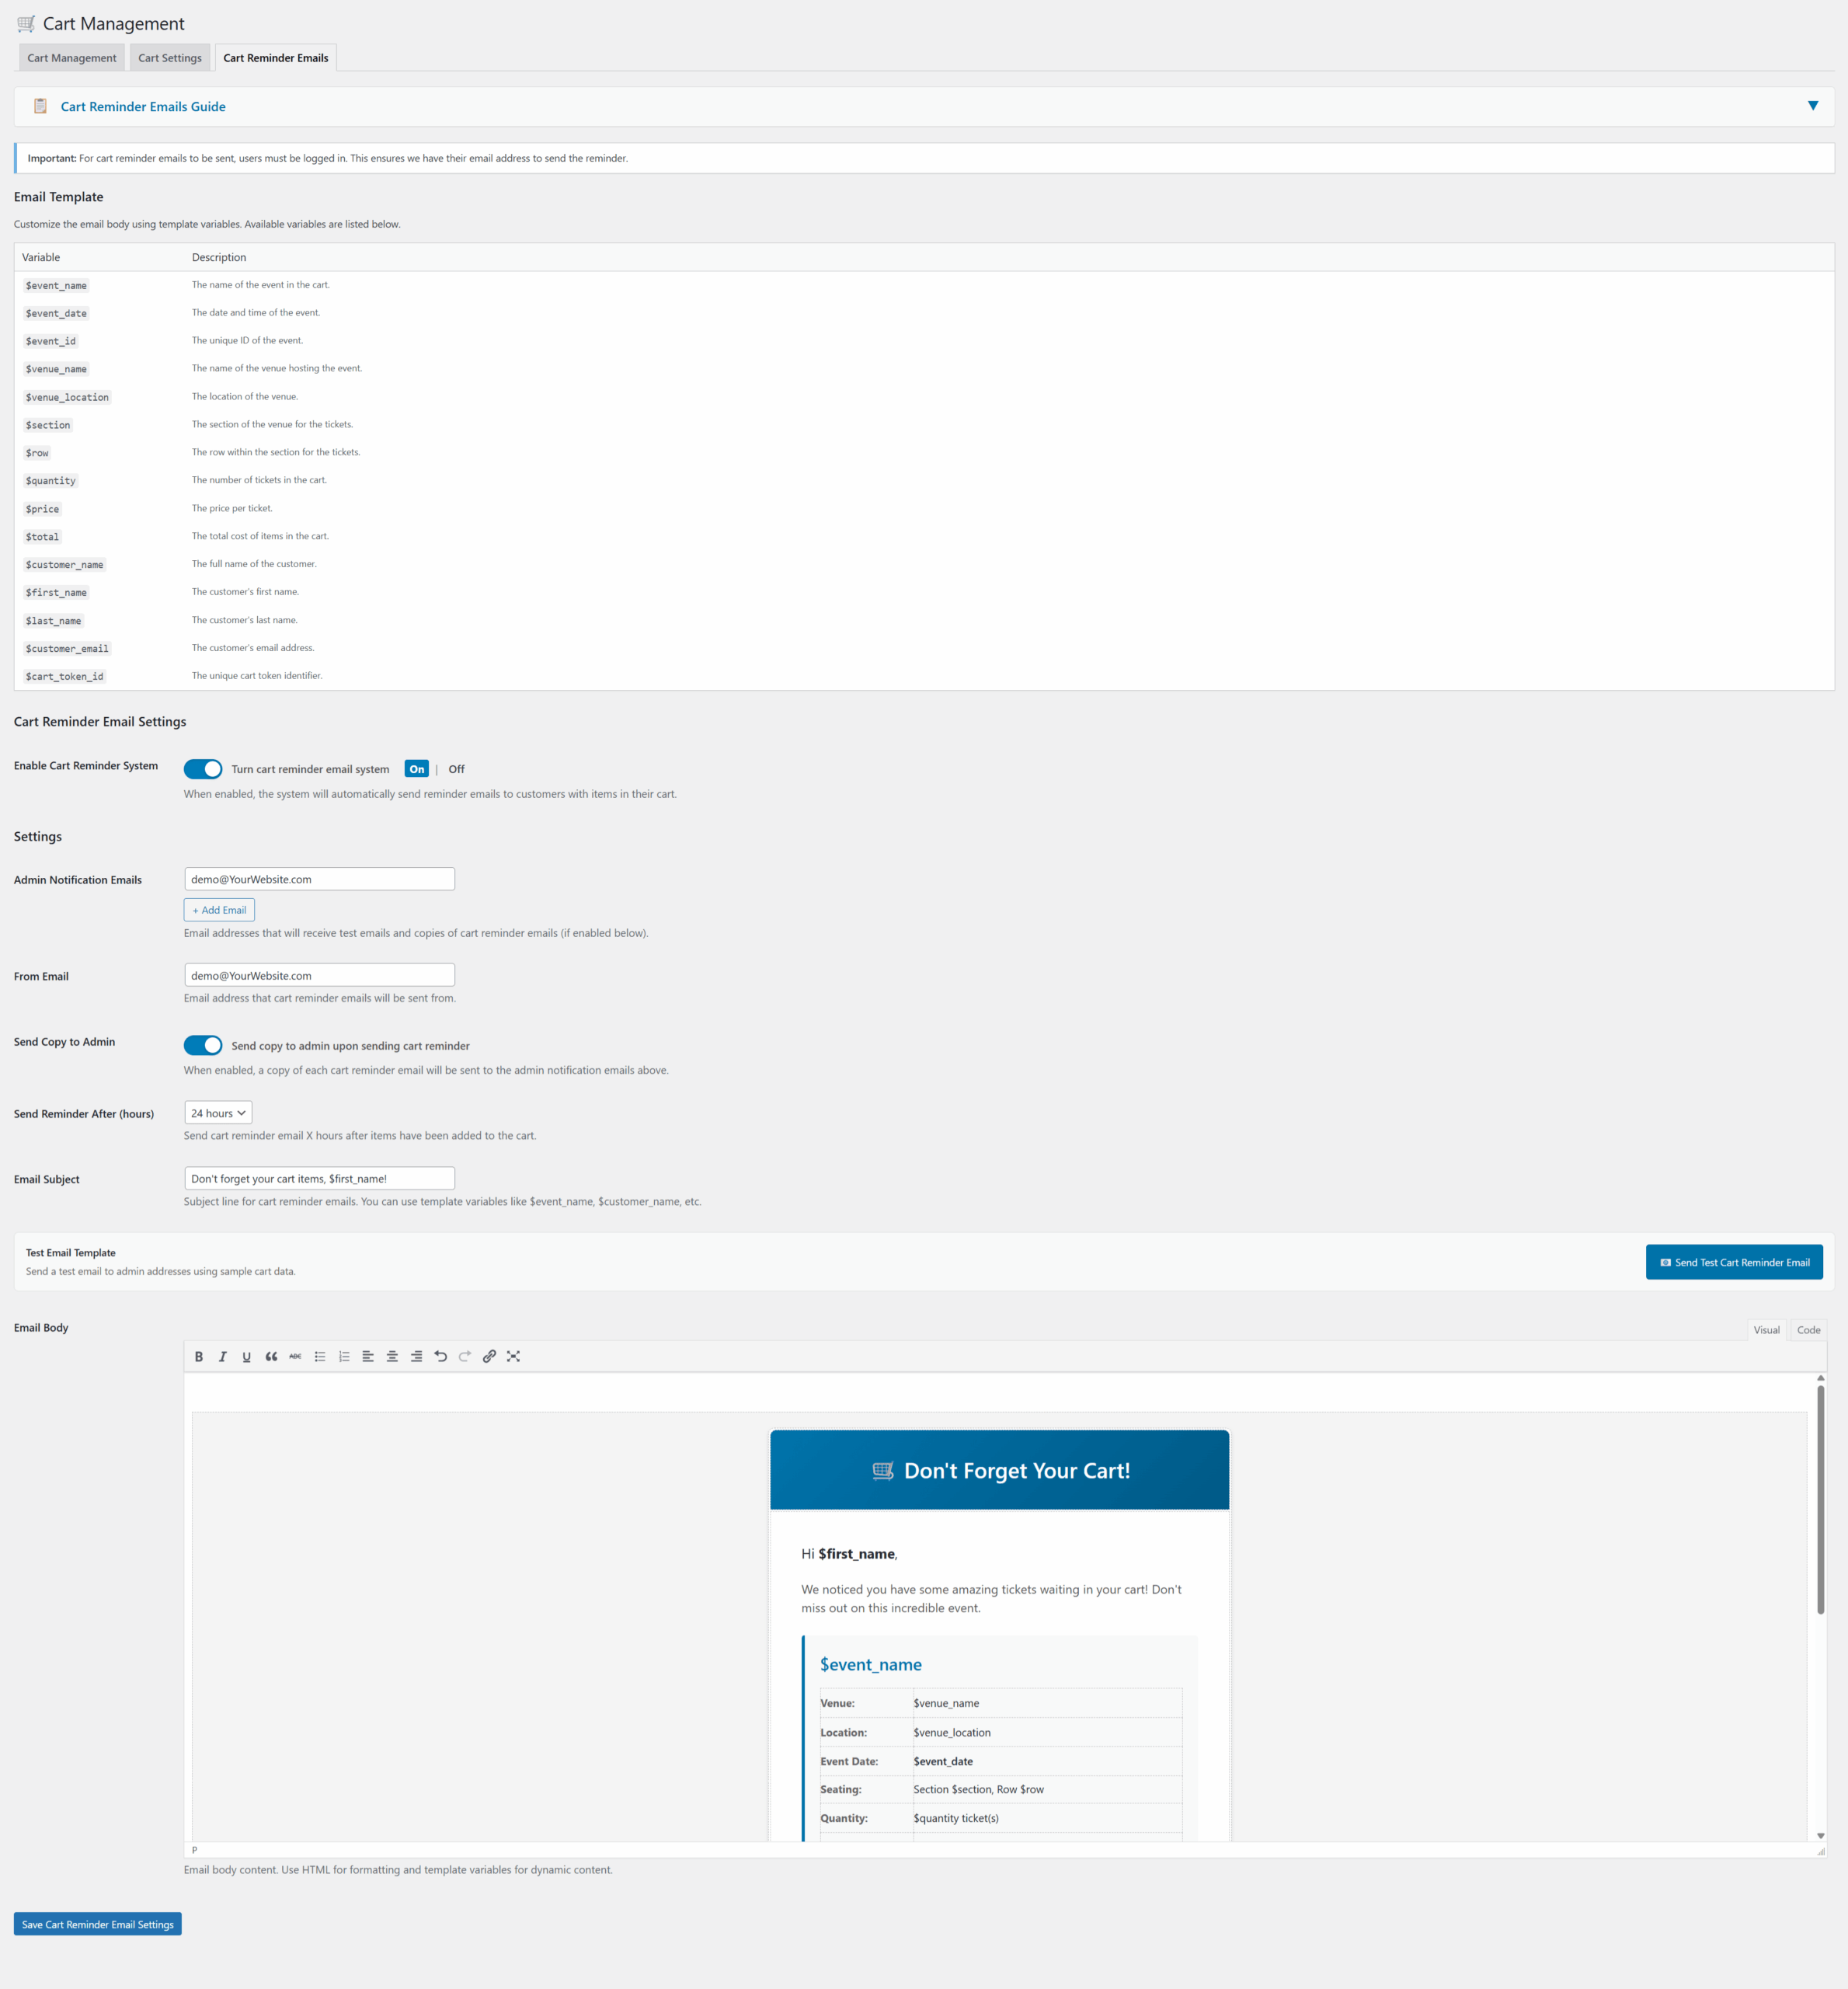
Task: Open fullscreen mode for the editor
Action: (x=513, y=1356)
